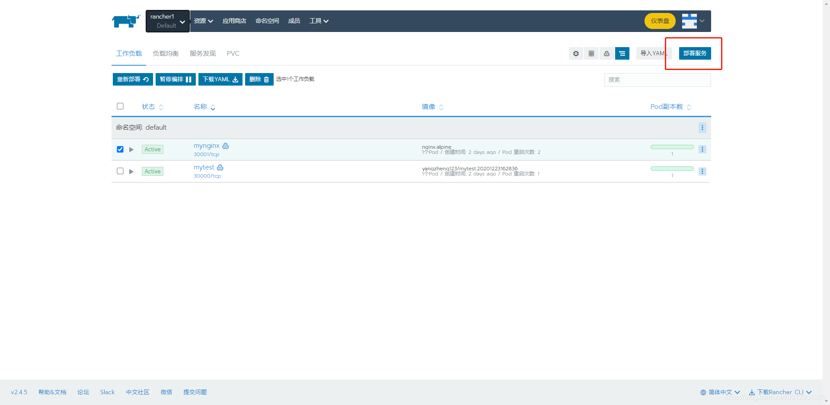This screenshot has height=405, width=830.
Task: Open 中文社区 footer link
Action: point(137,392)
